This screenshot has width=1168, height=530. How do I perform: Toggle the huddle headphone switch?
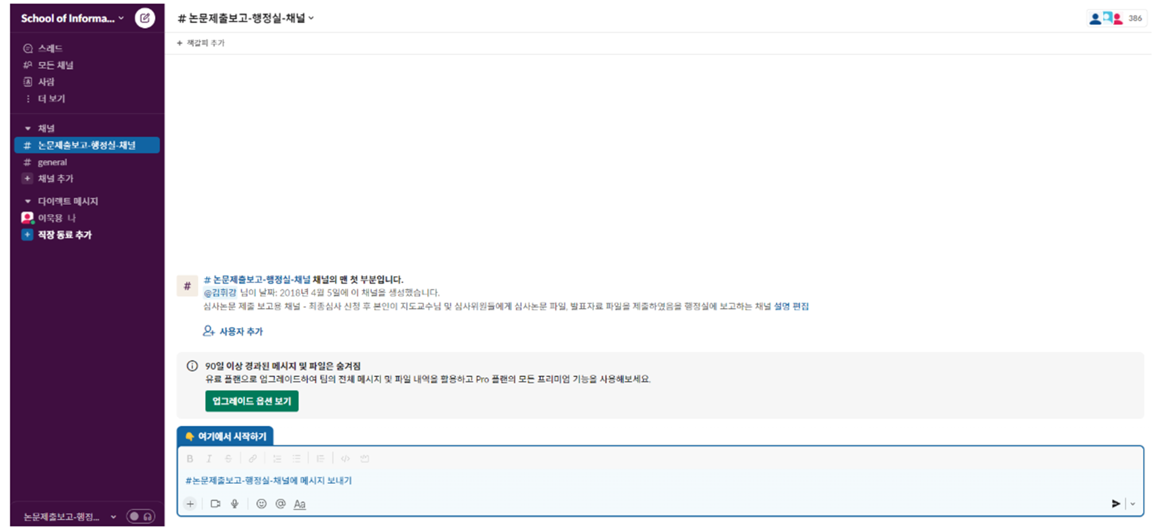(x=141, y=517)
